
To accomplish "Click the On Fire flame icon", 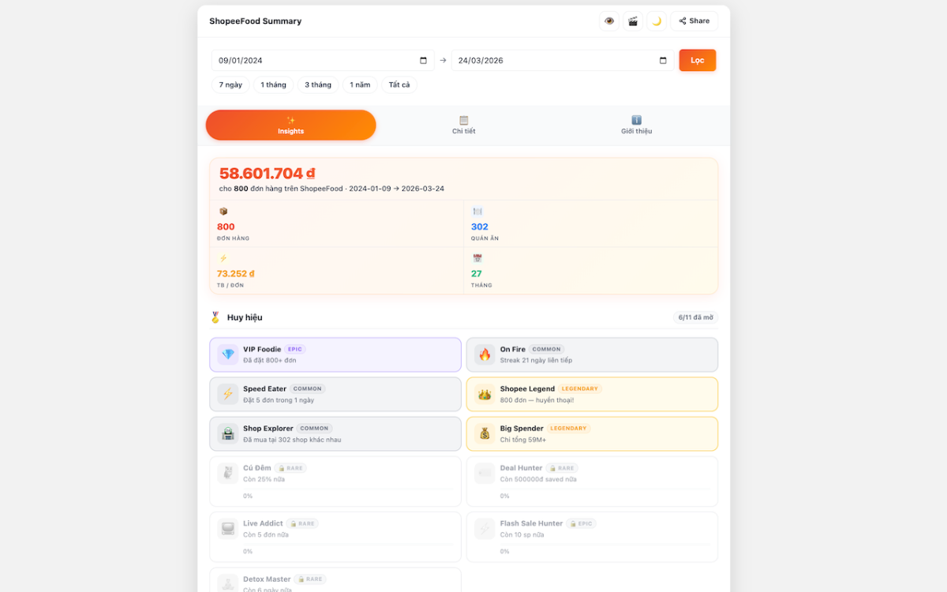I will point(485,354).
